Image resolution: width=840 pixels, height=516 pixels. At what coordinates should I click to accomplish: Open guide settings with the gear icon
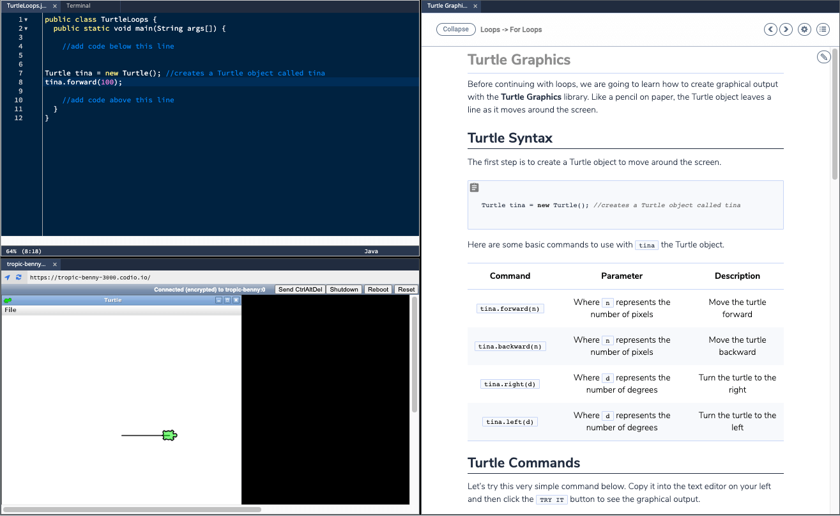coord(804,29)
